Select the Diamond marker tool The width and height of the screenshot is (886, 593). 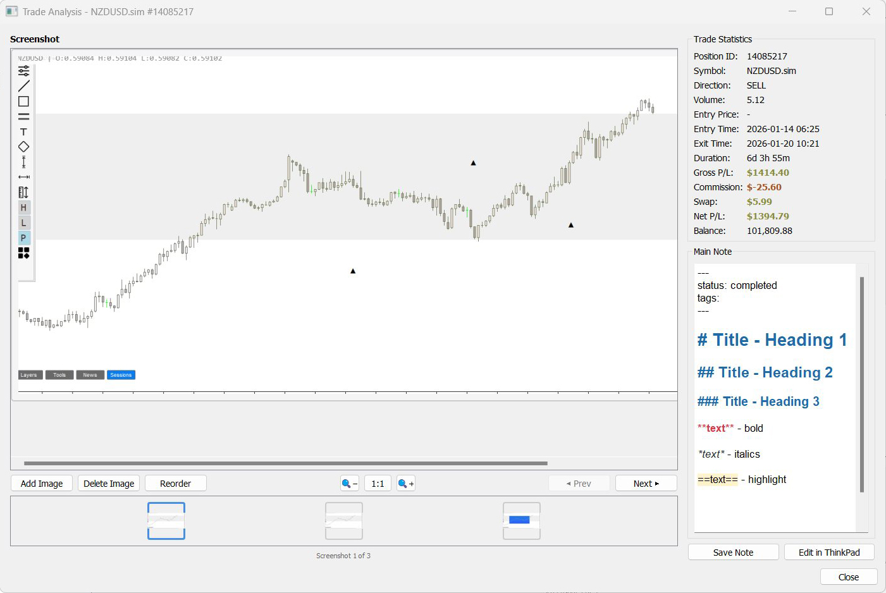(x=23, y=147)
